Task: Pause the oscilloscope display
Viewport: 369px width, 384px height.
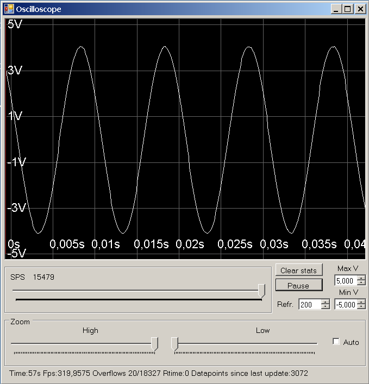Action: 299,285
